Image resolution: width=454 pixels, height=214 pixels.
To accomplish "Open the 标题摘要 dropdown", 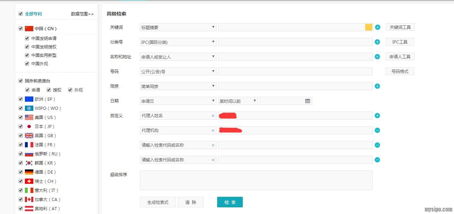I will tap(178, 27).
